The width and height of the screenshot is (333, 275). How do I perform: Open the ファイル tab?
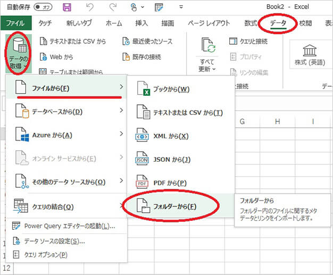coord(16,23)
